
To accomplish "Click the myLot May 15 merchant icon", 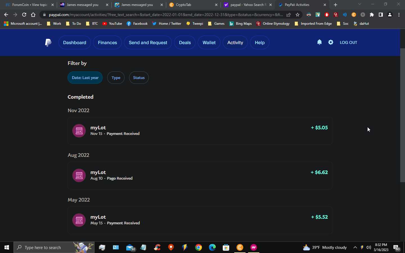I will pyautogui.click(x=79, y=220).
